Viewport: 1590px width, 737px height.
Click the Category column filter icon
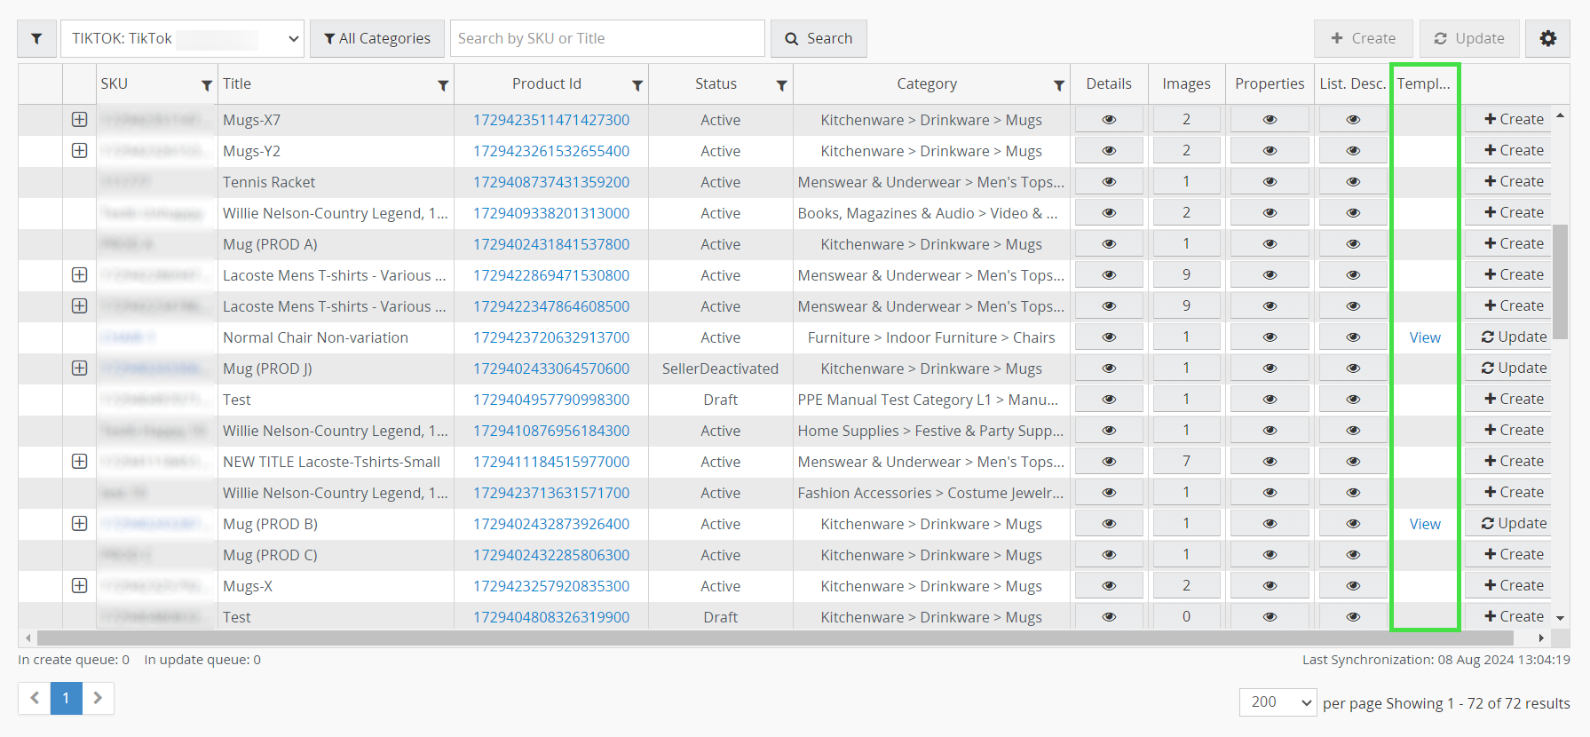[x=1058, y=85]
